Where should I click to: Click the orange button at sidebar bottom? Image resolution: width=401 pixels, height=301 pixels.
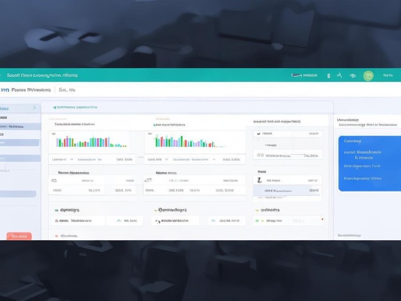tap(19, 236)
